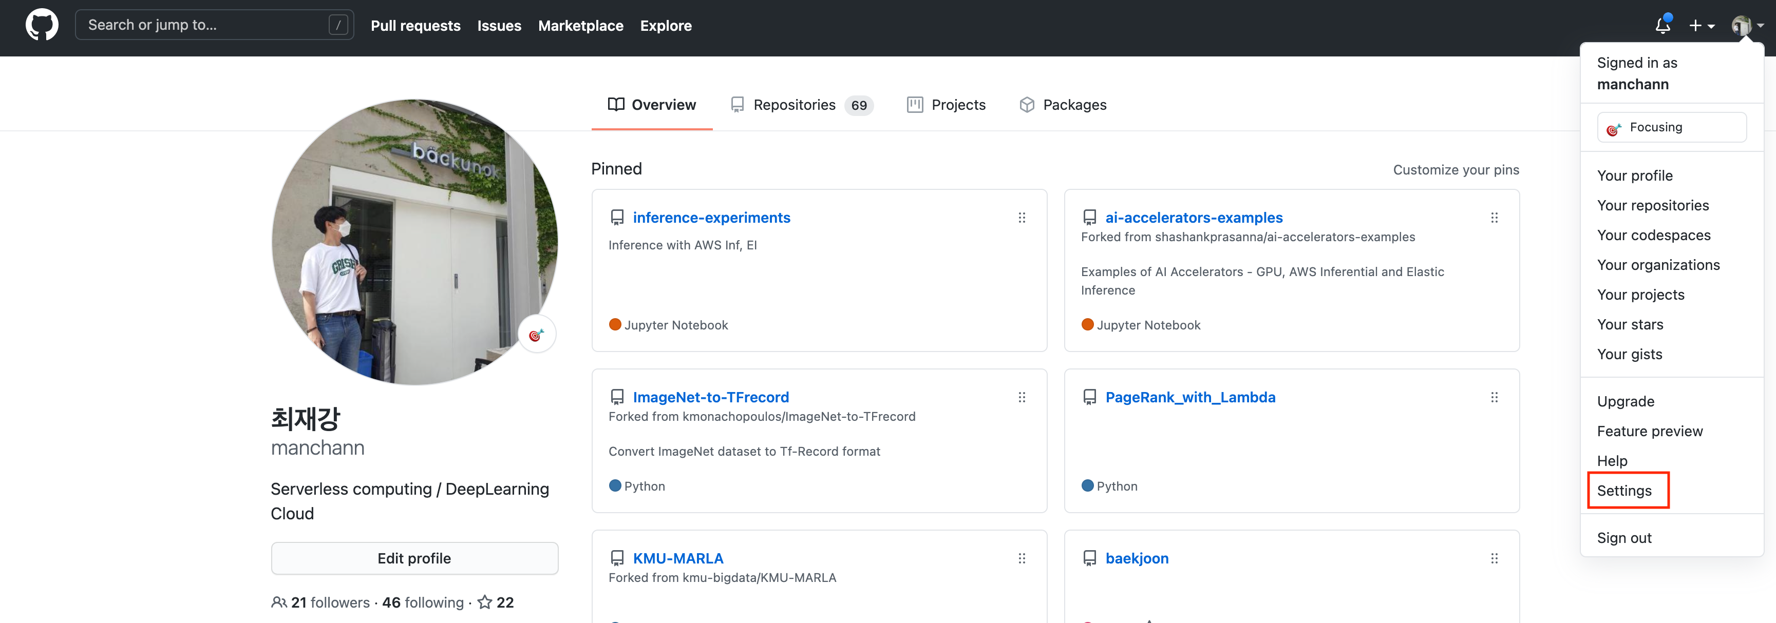Viewport: 1776px width, 623px height.
Task: Click the status emoji badge on avatar
Action: click(536, 334)
